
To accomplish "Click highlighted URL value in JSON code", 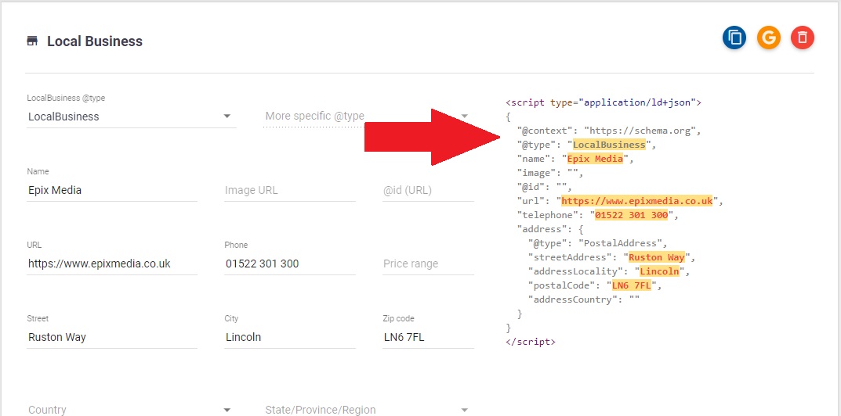I will tap(636, 201).
